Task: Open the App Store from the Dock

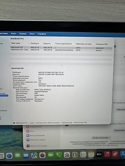Action: tap(123, 154)
